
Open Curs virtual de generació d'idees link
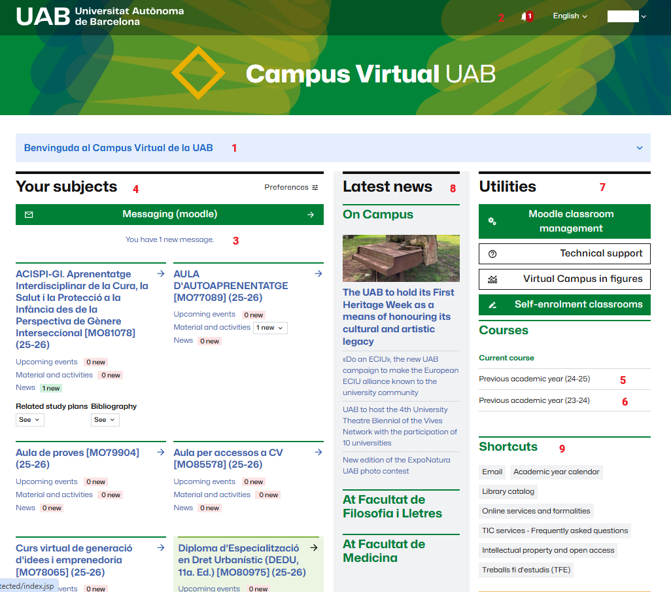74,560
